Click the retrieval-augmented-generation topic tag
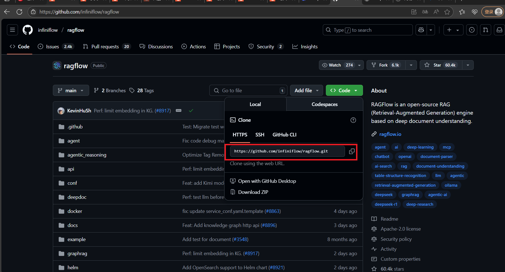The image size is (505, 272). click(x=405, y=185)
